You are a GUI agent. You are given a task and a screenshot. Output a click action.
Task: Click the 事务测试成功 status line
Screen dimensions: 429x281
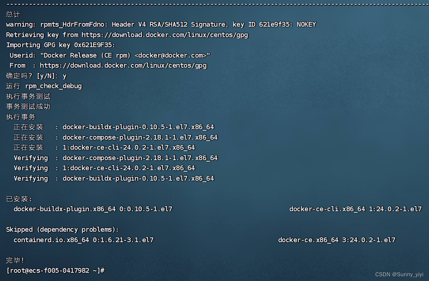coord(28,106)
